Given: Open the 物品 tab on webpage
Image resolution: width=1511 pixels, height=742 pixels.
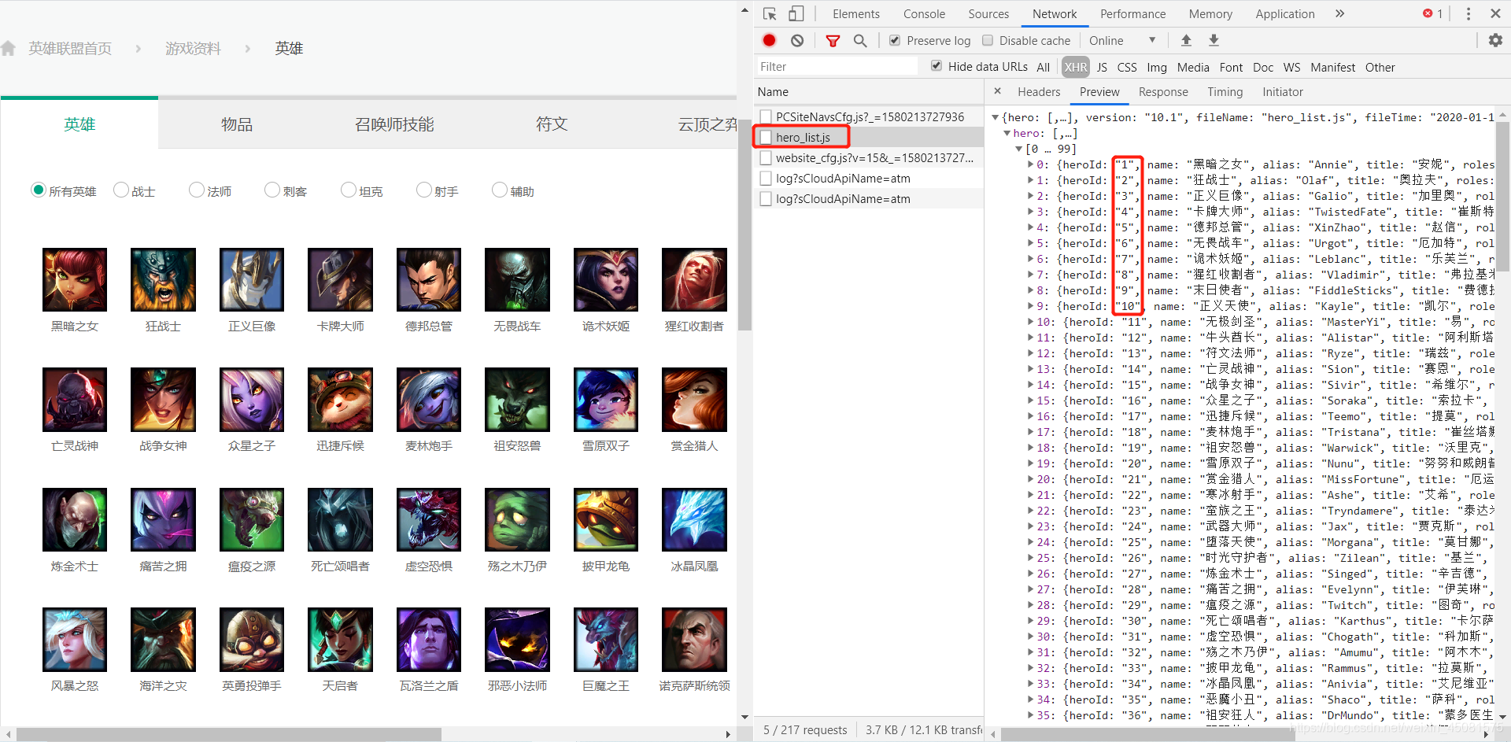Looking at the screenshot, I should coord(237,124).
